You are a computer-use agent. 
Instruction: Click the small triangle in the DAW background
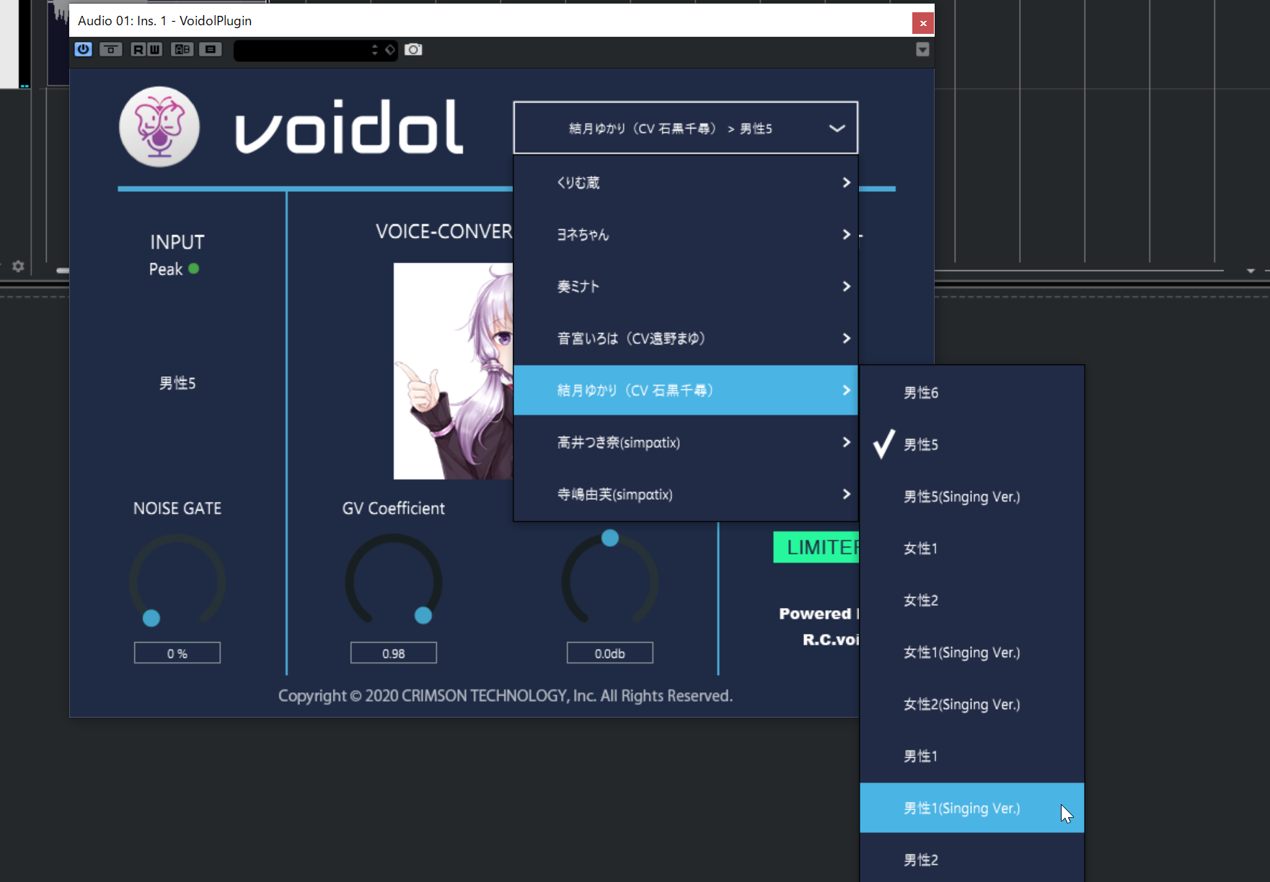1251,271
